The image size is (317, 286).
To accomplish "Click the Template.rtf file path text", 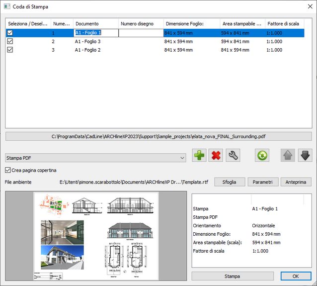I will (x=134, y=182).
